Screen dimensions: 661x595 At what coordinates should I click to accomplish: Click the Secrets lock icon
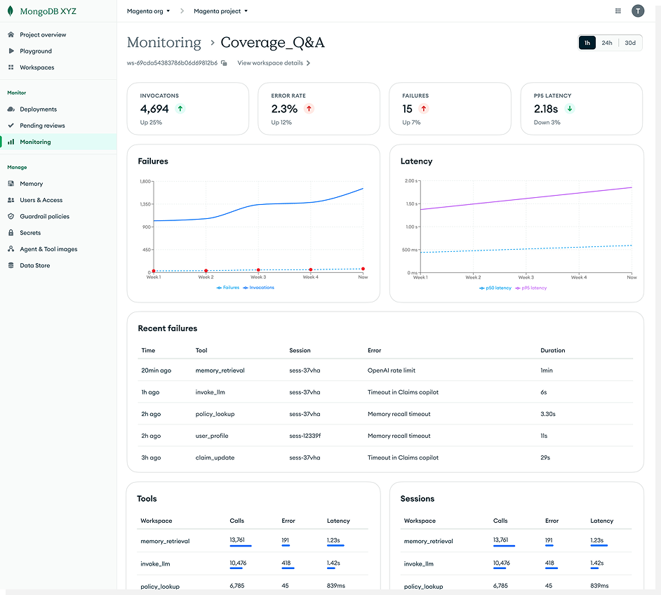point(11,233)
